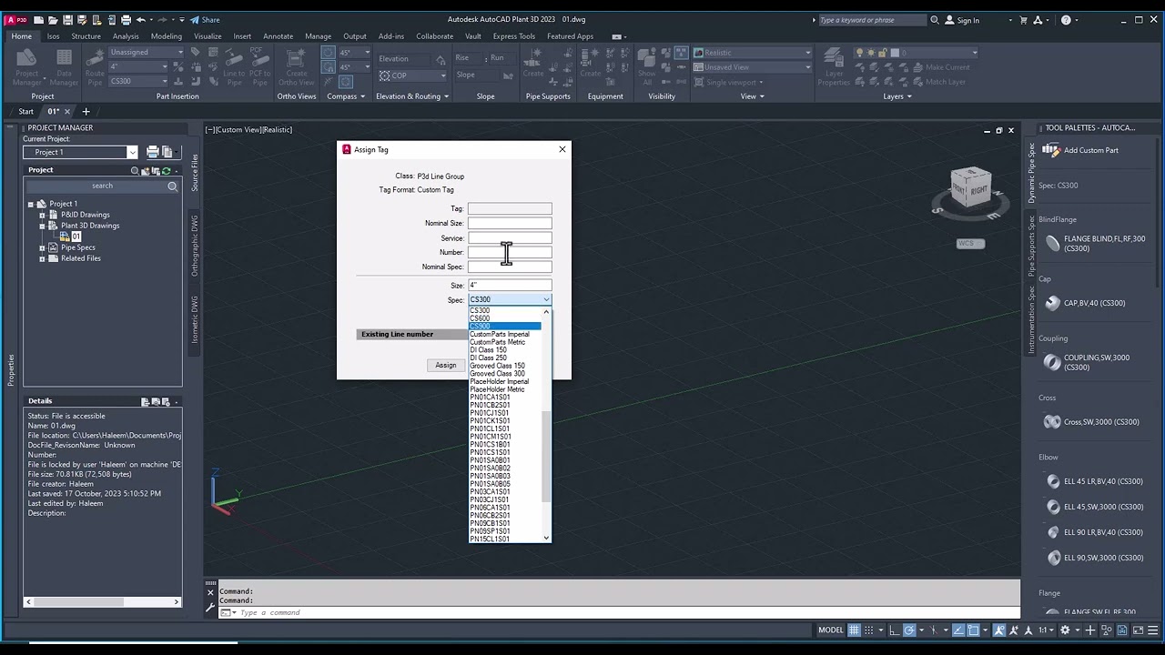1165x655 pixels.
Task: Click the Add Custom Part palette icon
Action: tap(1051, 150)
